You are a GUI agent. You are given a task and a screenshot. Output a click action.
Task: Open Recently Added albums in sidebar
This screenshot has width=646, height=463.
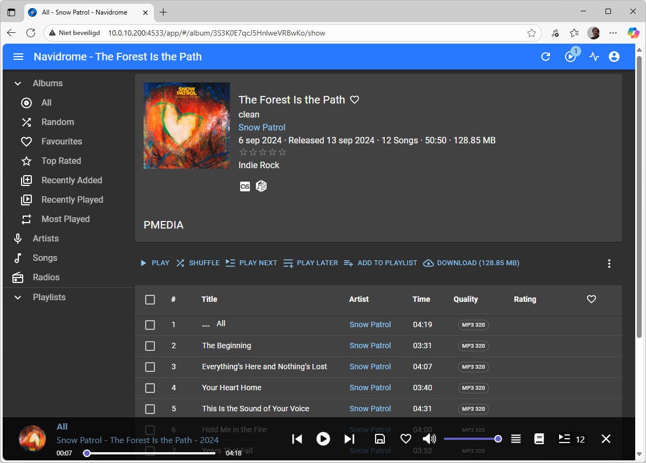point(71,181)
